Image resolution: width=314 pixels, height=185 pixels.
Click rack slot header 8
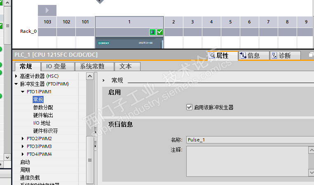(x=287, y=22)
